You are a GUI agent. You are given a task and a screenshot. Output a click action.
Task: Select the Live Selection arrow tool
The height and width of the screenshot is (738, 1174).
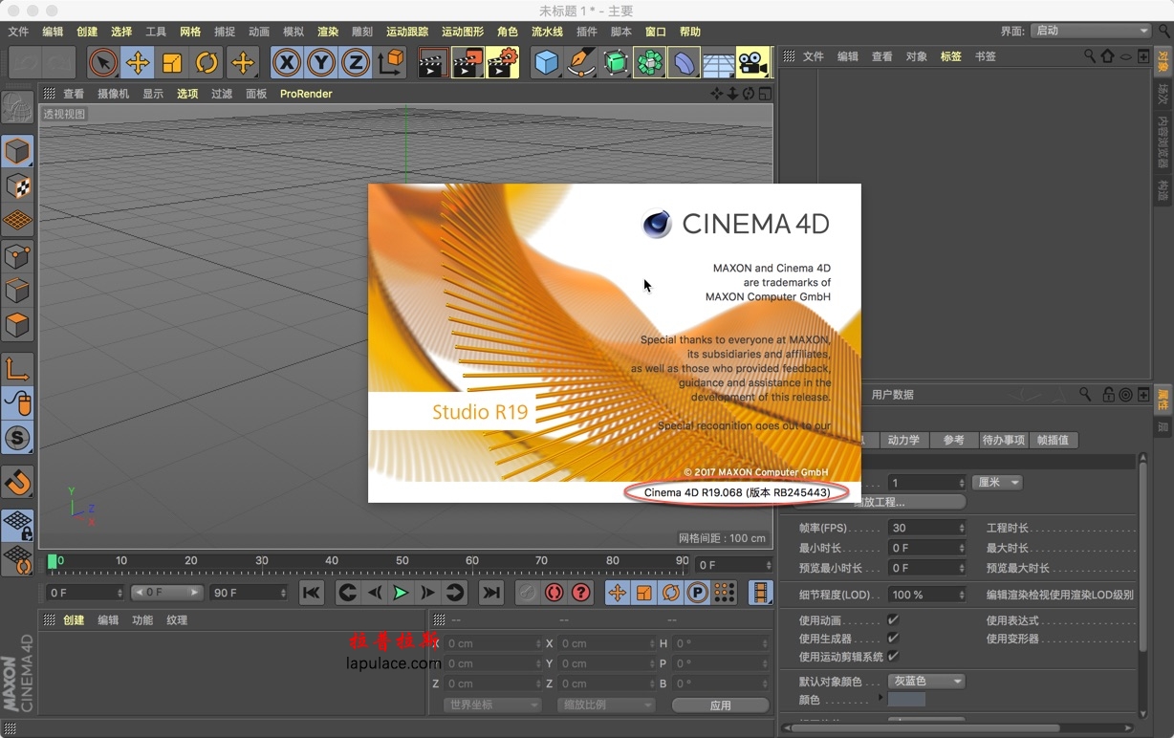[103, 63]
